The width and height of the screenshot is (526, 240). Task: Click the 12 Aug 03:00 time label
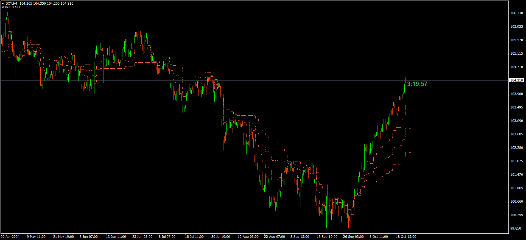[248, 236]
